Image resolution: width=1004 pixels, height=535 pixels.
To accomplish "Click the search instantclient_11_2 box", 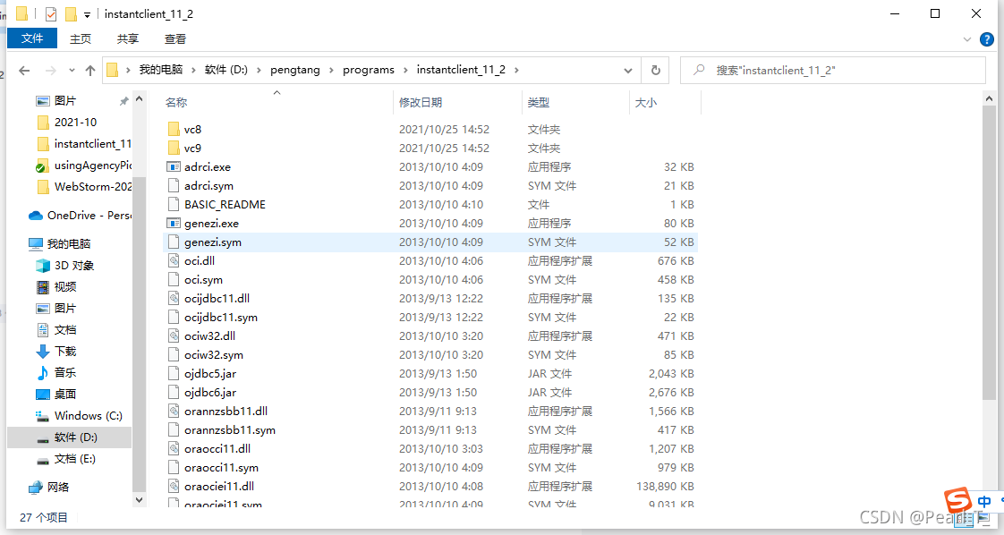I will 832,71.
